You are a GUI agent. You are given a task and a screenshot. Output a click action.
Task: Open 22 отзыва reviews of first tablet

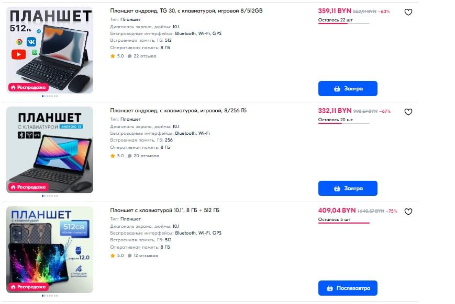[145, 56]
